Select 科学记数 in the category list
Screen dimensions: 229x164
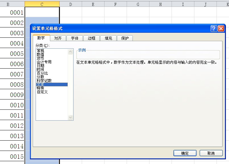(52, 81)
